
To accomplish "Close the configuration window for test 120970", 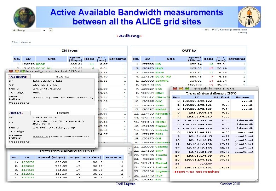I will click(x=11, y=71).
